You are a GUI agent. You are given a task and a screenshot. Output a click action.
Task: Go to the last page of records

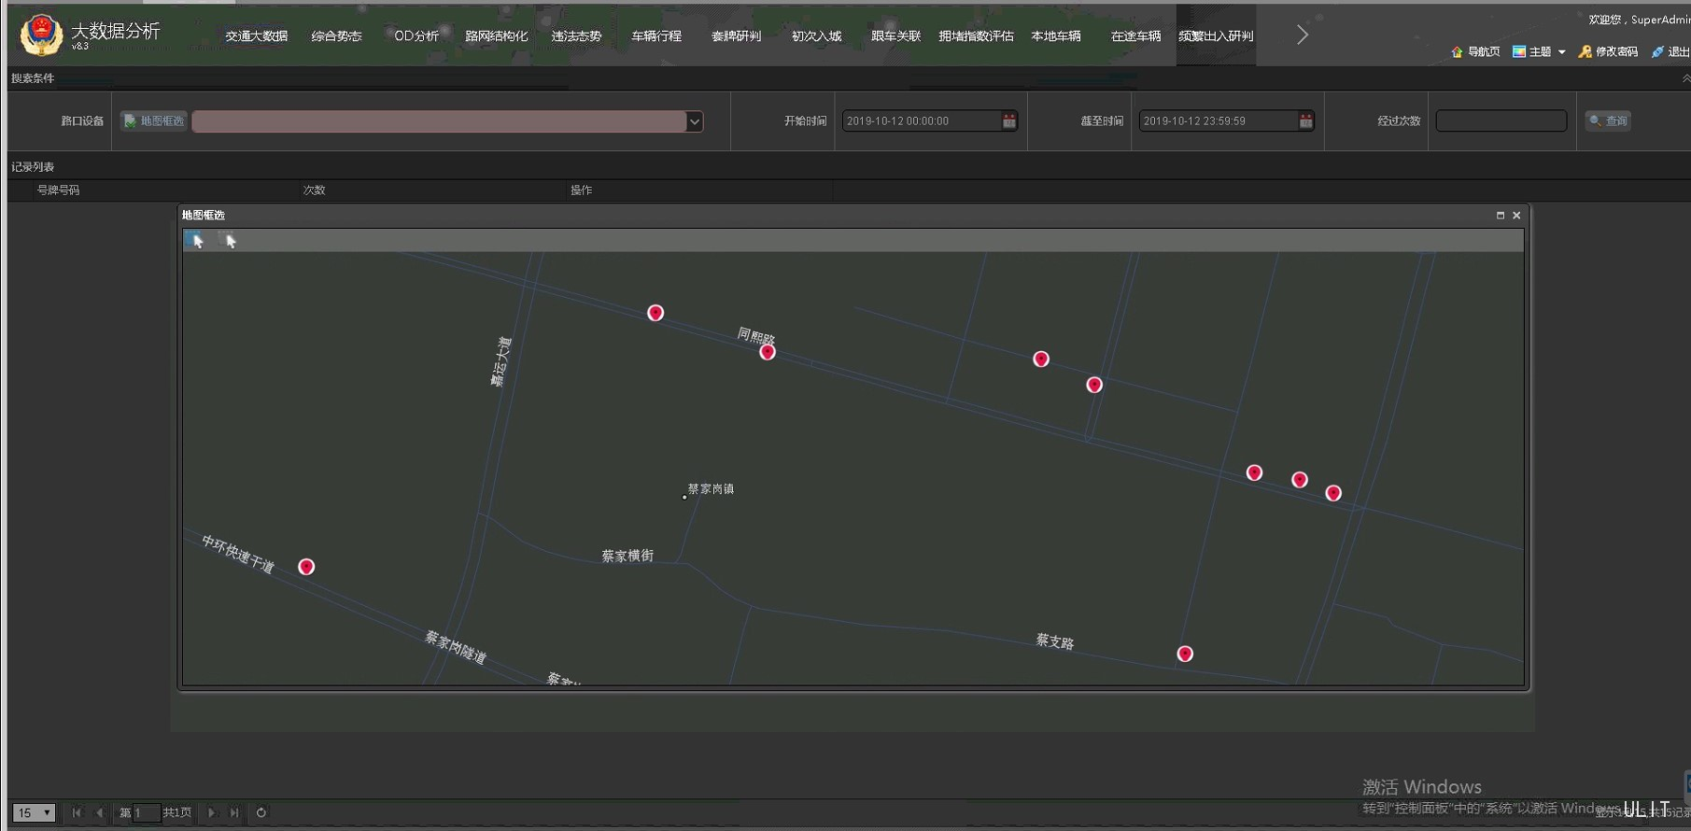click(x=234, y=812)
